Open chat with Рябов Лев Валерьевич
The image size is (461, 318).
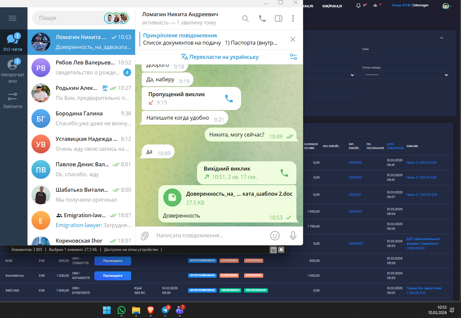81,67
